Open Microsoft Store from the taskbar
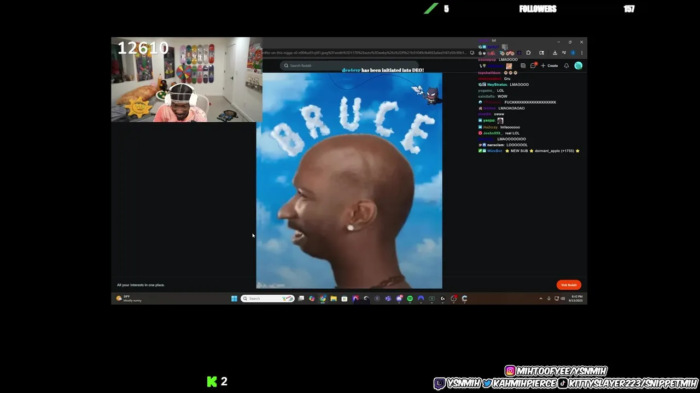Screen dimensions: 700x393 pos(345,299)
